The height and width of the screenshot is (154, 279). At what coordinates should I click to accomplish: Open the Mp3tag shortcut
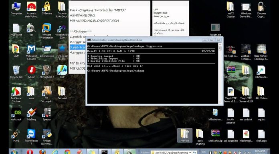[x=32, y=114]
